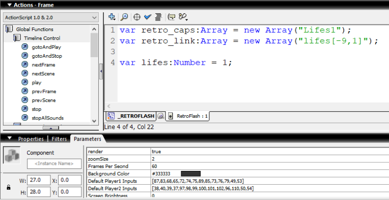Click code line 1 retro_caps
389x200 pixels.
(x=235, y=30)
